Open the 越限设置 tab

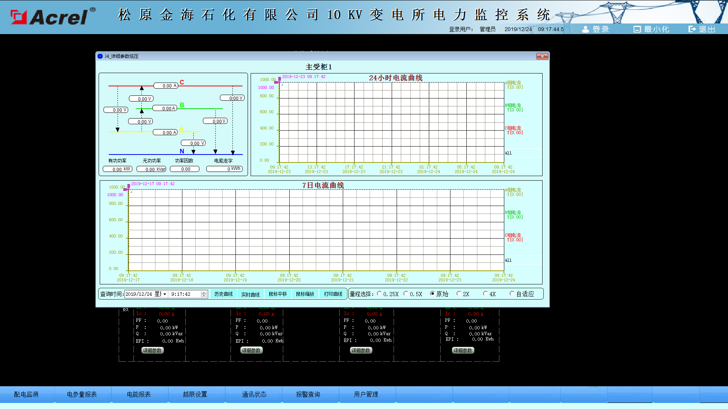point(196,394)
